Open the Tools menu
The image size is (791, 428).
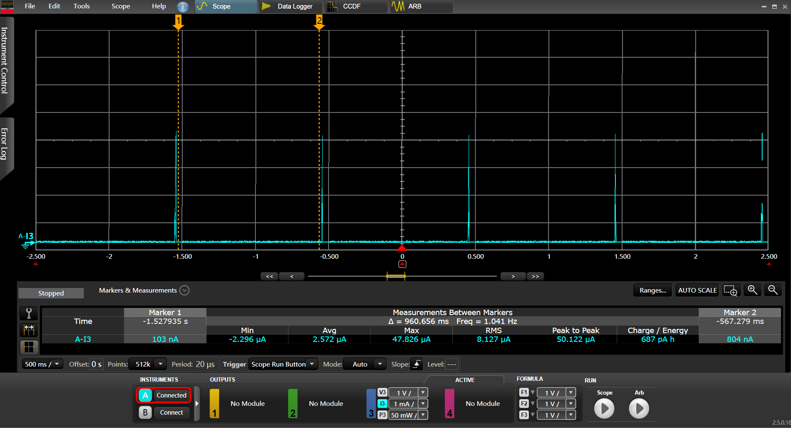pos(82,6)
